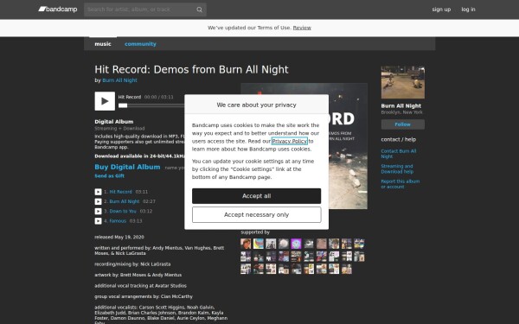Open Streaming and Download help link
This screenshot has width=519, height=324.
pyautogui.click(x=397, y=168)
